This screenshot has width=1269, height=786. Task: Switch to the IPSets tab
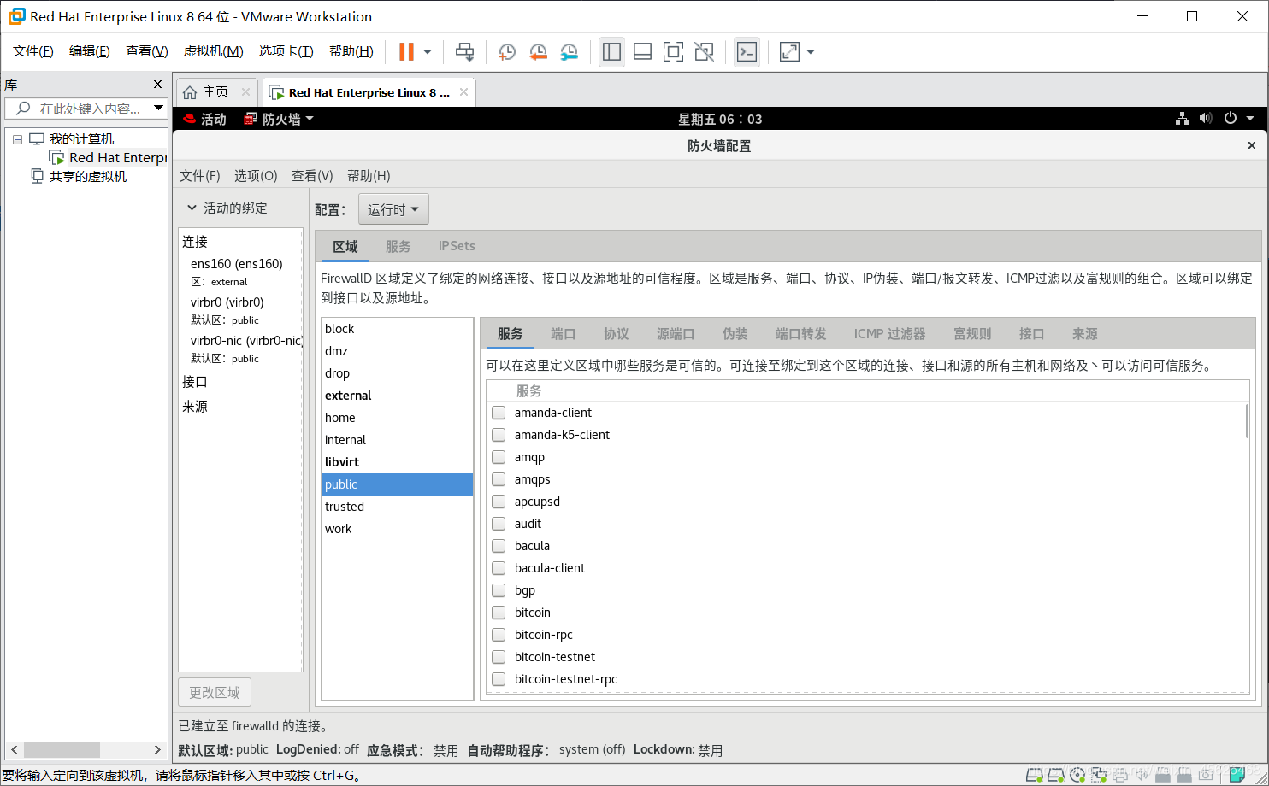click(457, 246)
